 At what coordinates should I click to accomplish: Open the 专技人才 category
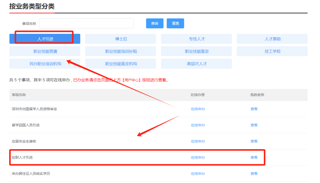[x=196, y=39]
